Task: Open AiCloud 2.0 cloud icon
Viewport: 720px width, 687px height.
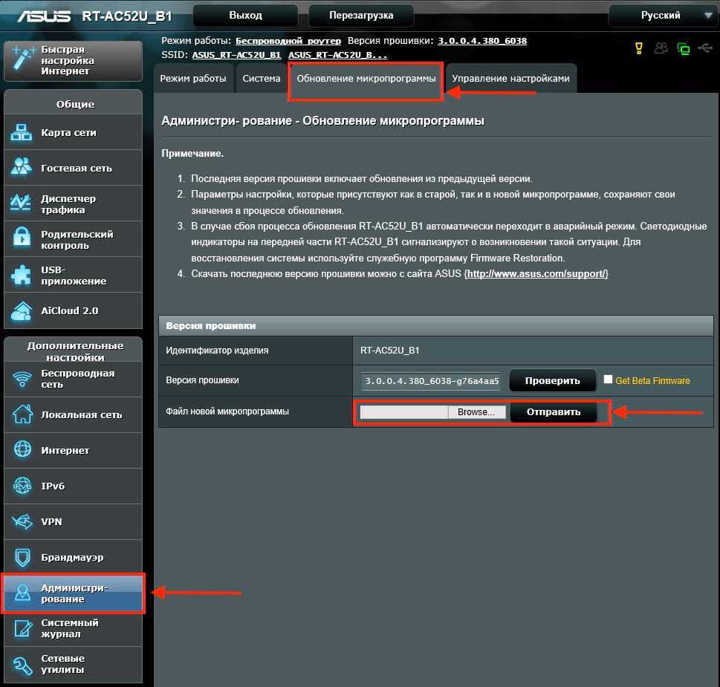Action: tap(22, 310)
